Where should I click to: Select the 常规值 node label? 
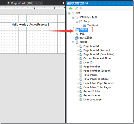83,42
